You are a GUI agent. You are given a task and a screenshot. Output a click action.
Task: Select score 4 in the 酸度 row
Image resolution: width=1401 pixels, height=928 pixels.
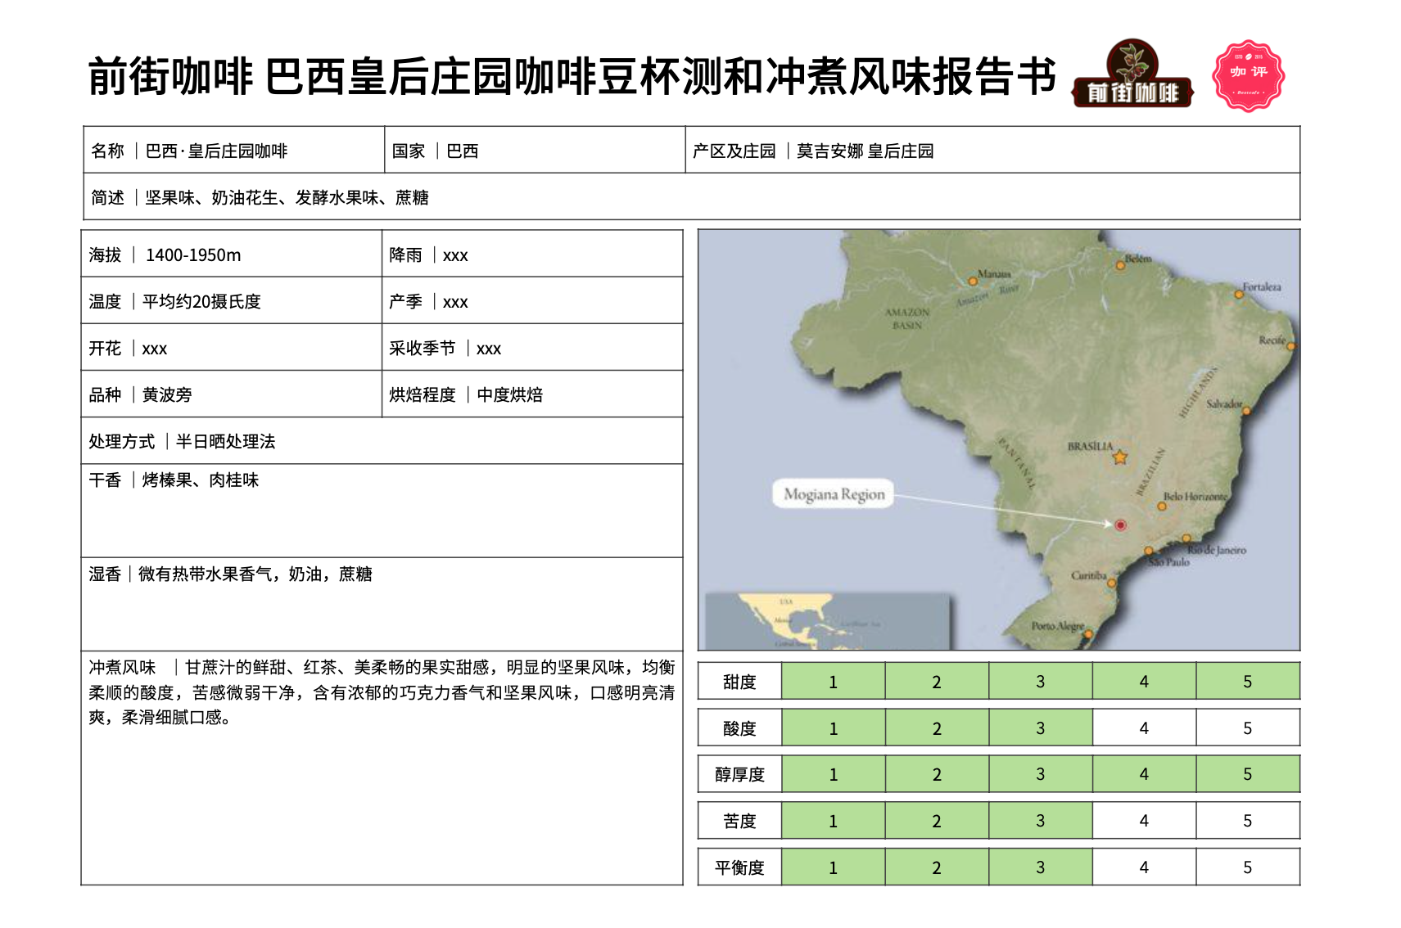tap(1143, 728)
